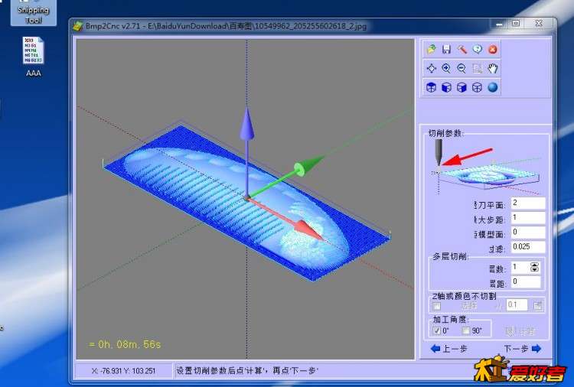Open the hammer settings tool
Screen dimensions: 574x387
pos(462,49)
